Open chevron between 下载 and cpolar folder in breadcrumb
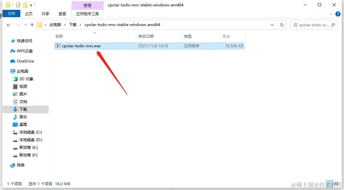The height and width of the screenshot is (190, 344). 80,25
